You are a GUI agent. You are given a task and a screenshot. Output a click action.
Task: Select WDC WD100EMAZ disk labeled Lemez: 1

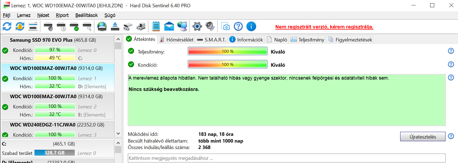pyautogui.click(x=58, y=77)
